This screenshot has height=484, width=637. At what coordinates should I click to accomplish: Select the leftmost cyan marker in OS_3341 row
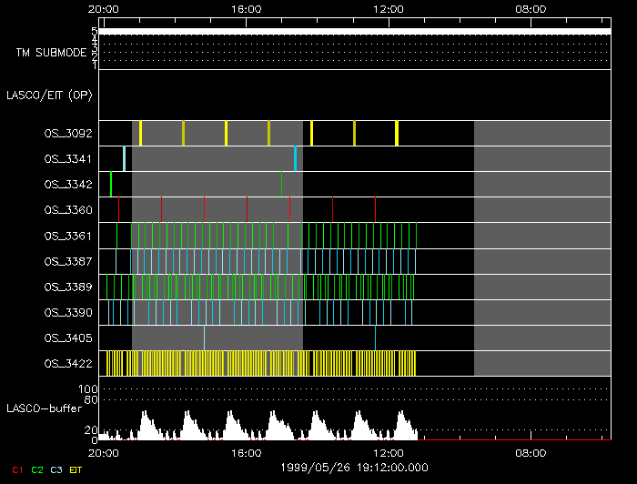tap(125, 158)
